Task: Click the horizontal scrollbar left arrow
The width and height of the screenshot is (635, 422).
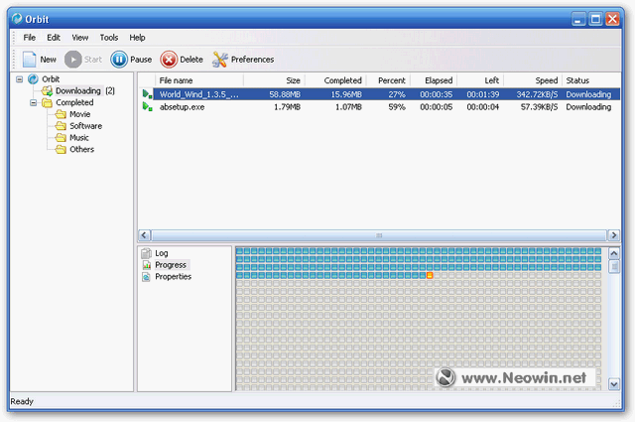Action: tap(145, 235)
